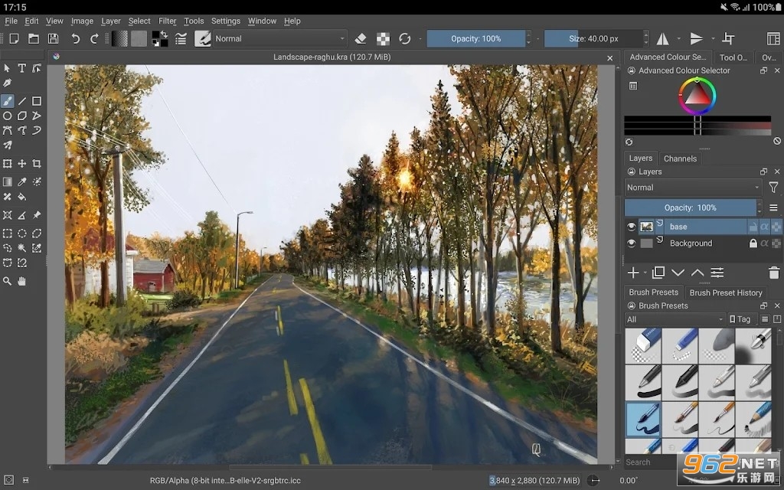Select the Zoom tool
This screenshot has width=784, height=490.
tap(7, 281)
